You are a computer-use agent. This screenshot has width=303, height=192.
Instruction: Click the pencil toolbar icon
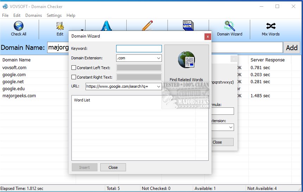pyautogui.click(x=147, y=26)
